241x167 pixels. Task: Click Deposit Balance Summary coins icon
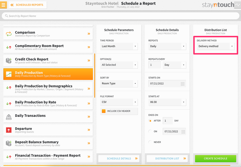(x=9, y=143)
